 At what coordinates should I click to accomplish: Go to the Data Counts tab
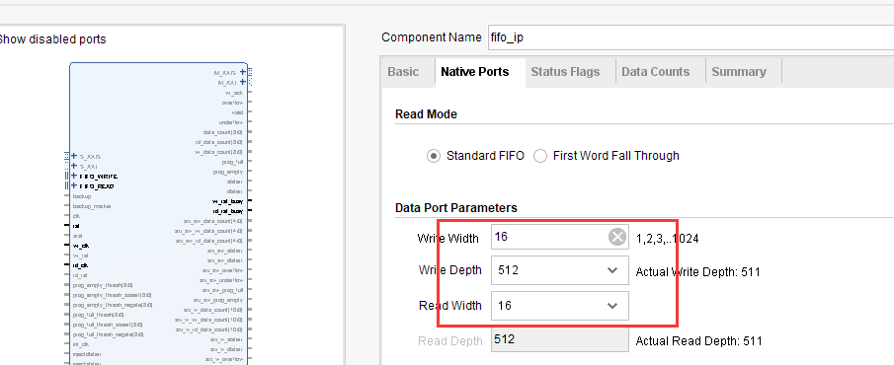[655, 72]
